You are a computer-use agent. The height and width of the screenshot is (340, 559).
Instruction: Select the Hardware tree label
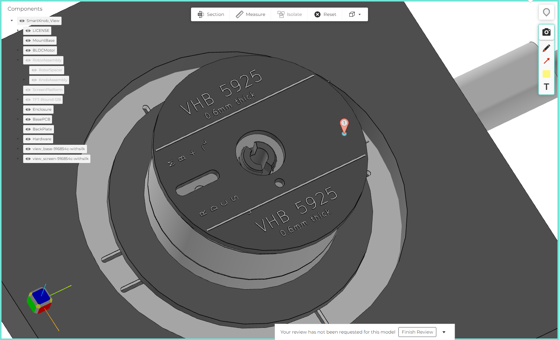(x=42, y=139)
